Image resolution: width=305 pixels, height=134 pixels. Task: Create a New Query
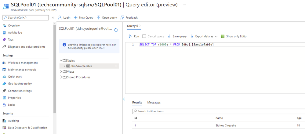coord(84,17)
